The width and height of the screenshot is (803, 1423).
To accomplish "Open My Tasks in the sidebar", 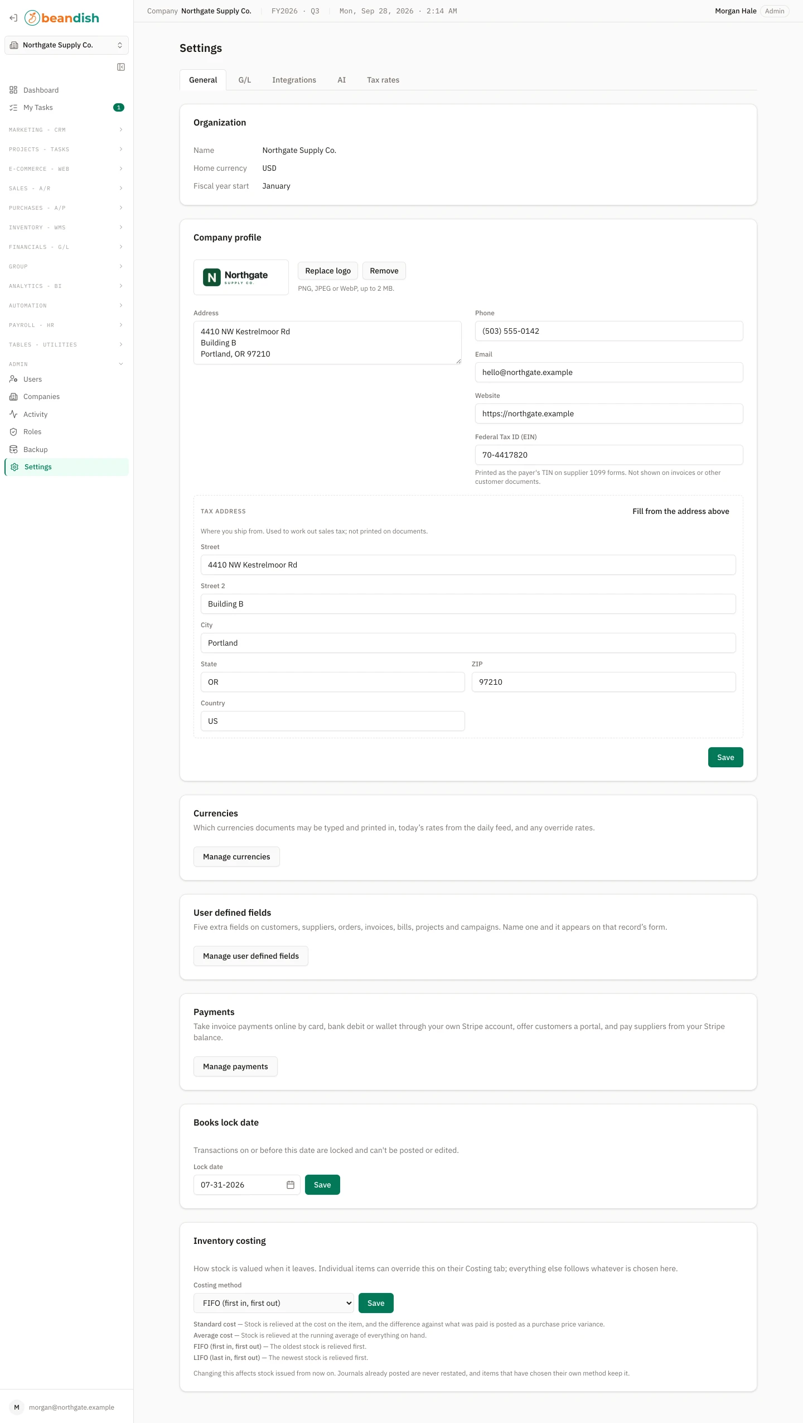I will pos(66,108).
